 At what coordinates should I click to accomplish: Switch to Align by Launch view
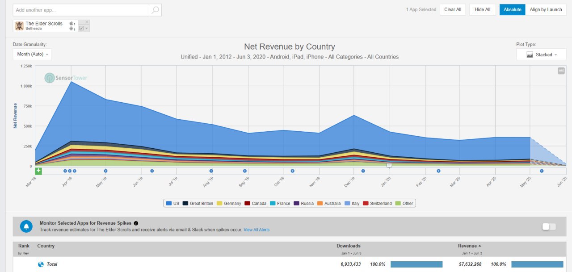[546, 9]
